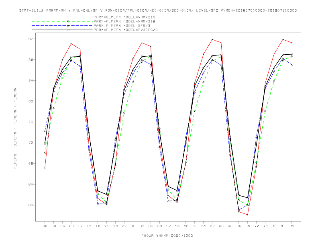
Task: Click x-axis tick label '51'
Action: (x=195, y=226)
